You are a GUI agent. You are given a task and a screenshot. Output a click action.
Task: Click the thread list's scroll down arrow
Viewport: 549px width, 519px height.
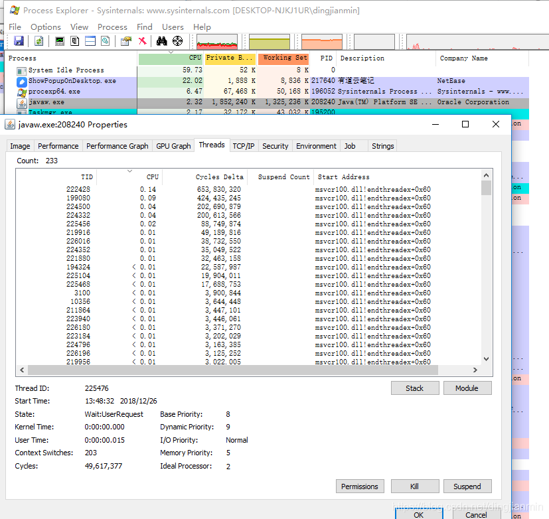(486, 358)
